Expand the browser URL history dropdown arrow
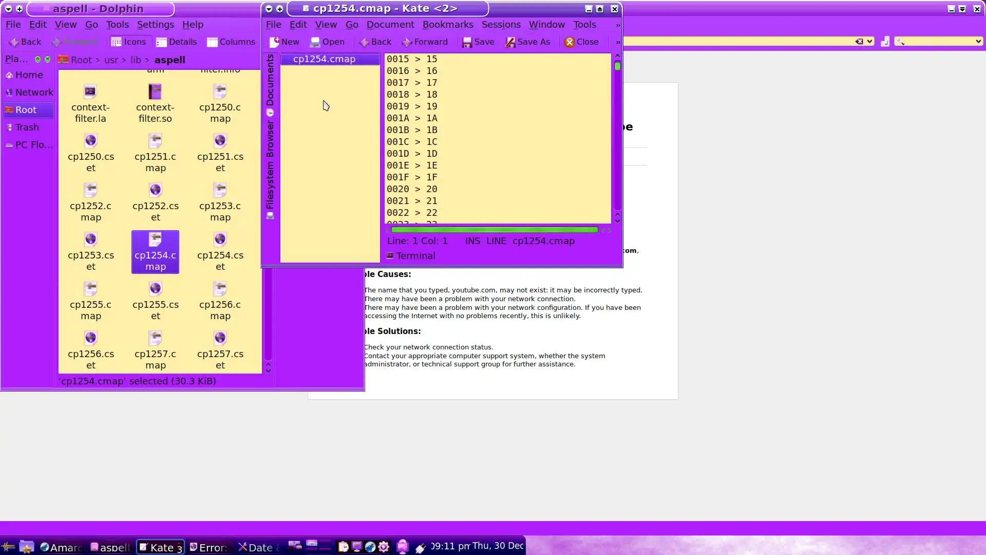The height and width of the screenshot is (555, 986). (870, 42)
